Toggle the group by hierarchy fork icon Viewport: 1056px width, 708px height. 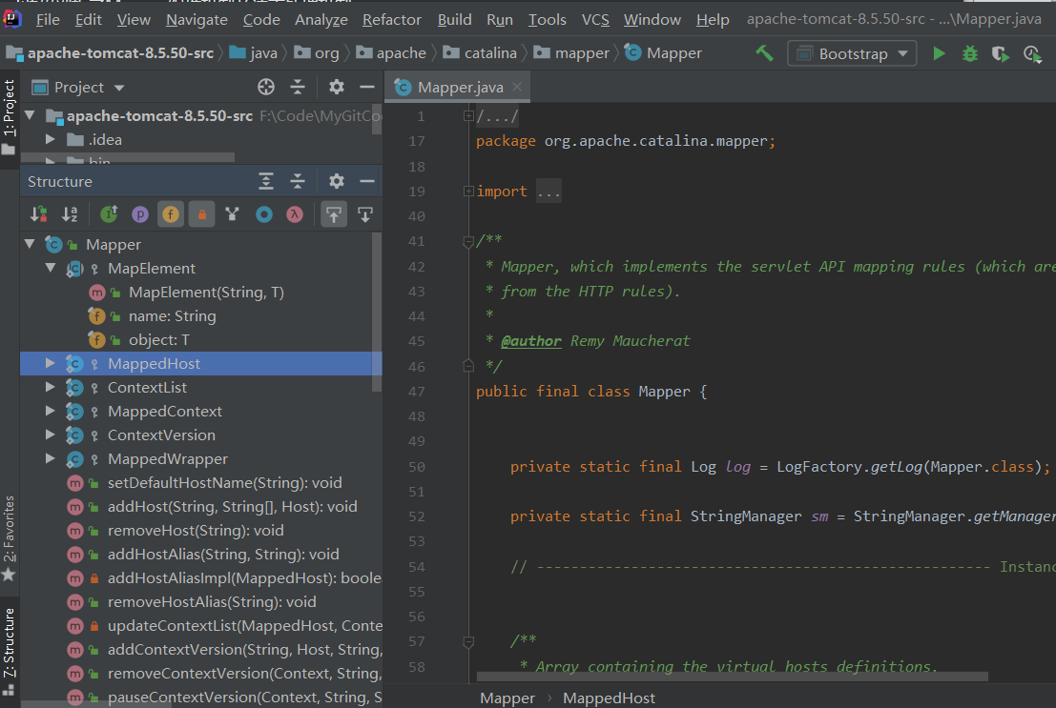pos(233,214)
